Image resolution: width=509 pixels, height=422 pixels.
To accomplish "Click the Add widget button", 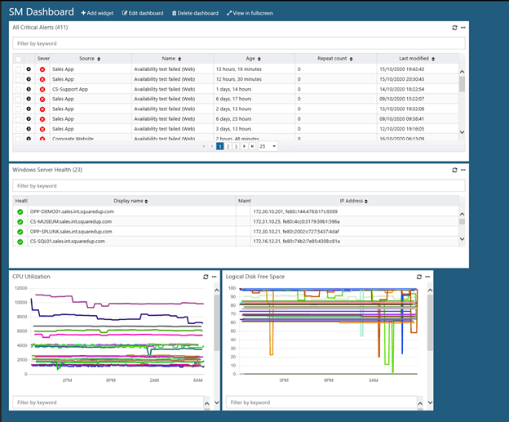I will (97, 13).
